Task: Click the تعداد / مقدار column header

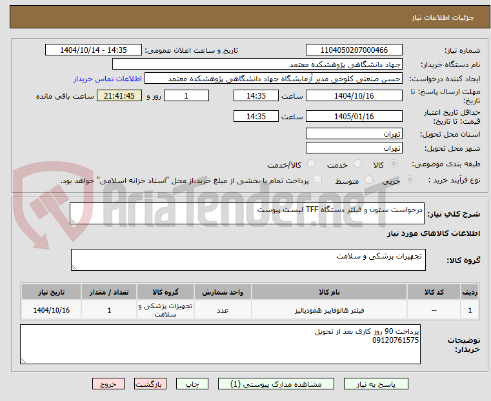Action: point(109,292)
